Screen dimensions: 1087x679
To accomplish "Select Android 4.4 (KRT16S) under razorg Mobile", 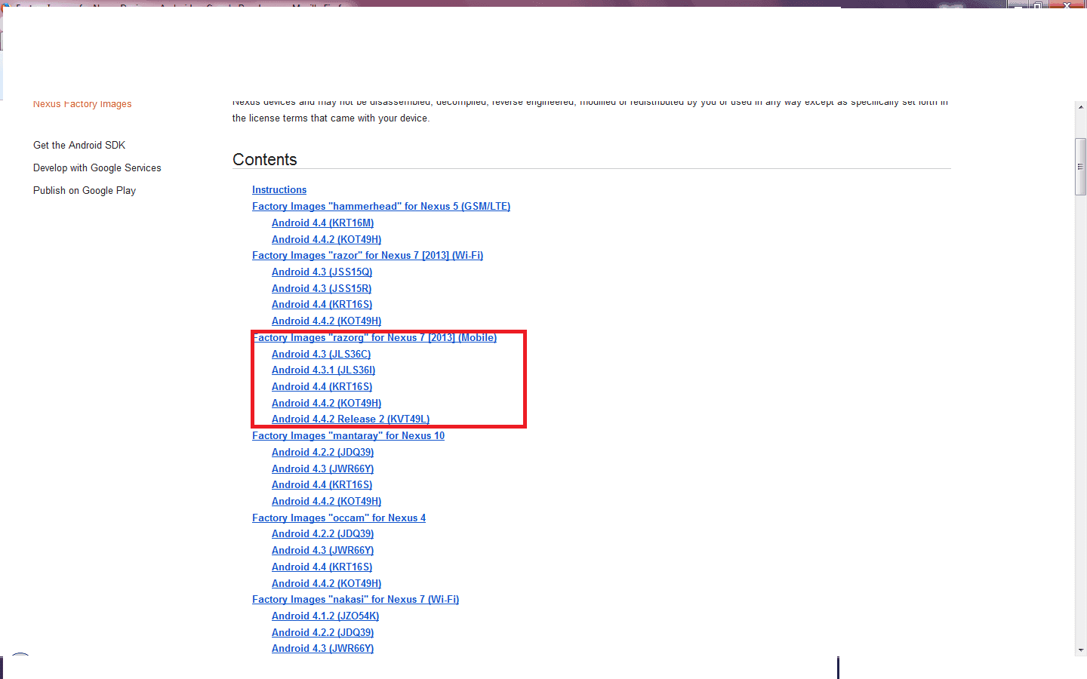I will point(322,386).
